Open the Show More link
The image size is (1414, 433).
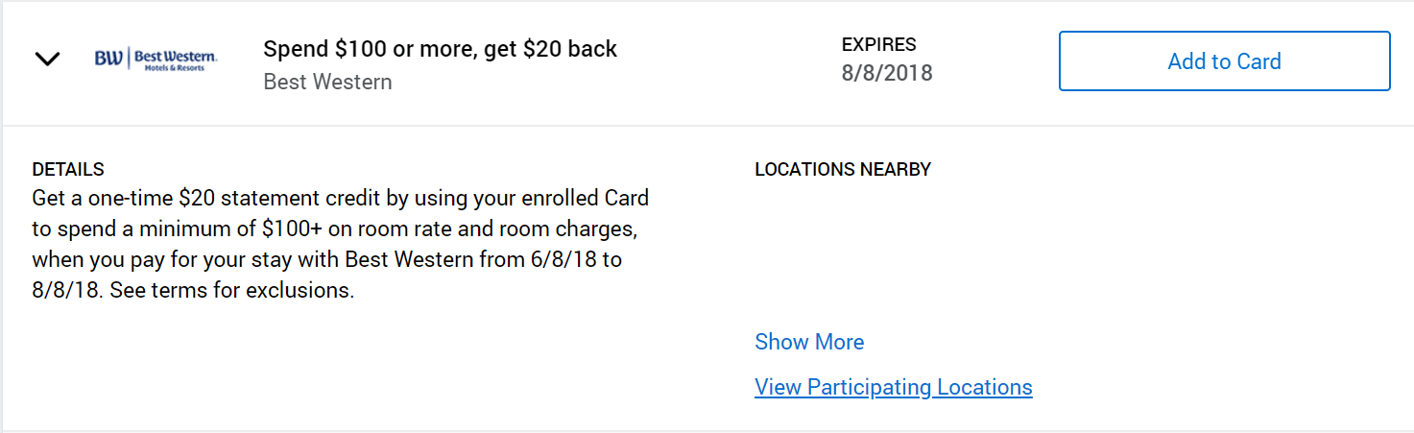809,342
